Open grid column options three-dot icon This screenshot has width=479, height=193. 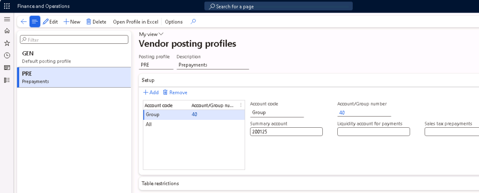point(241,105)
